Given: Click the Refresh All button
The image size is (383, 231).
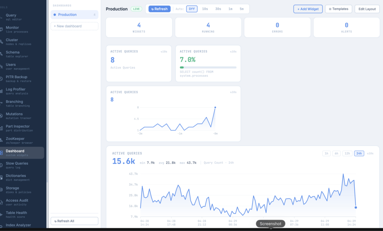Looking at the screenshot, I should coord(74,221).
